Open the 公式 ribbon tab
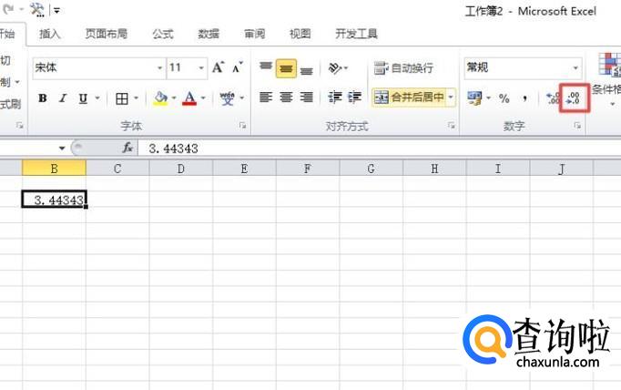 pyautogui.click(x=163, y=34)
